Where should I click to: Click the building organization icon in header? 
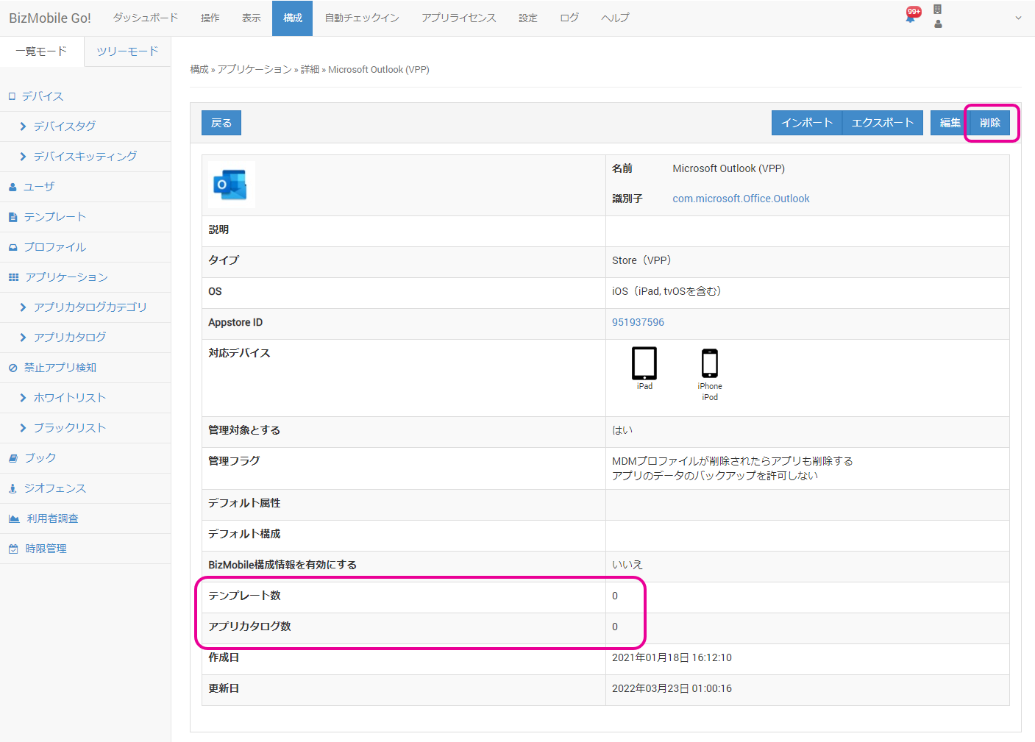click(937, 10)
